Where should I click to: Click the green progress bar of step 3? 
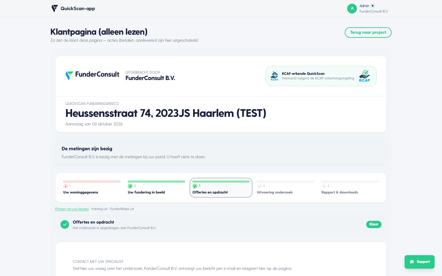point(221,182)
